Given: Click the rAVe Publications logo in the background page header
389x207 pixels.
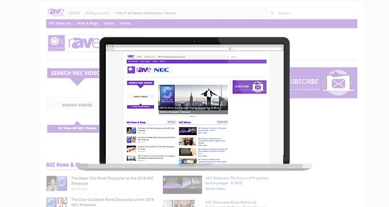Looking at the screenshot, I should [56, 12].
